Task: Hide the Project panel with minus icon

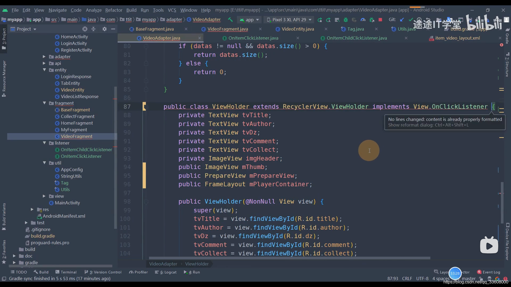Action: [113, 29]
